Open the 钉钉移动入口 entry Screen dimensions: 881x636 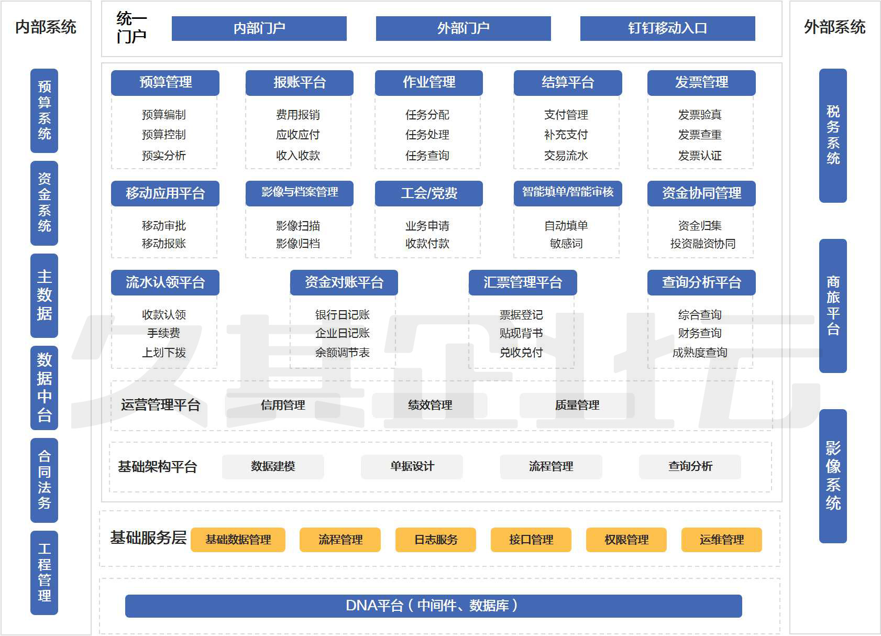667,28
